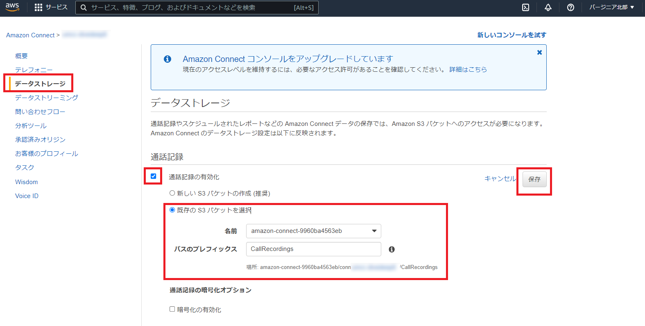
Task: Click the 通話記録 section heading
Action: tap(167, 157)
